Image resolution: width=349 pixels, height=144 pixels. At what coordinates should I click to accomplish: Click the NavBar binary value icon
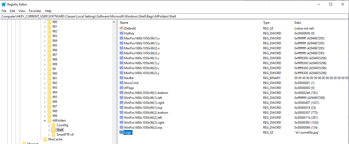(x=121, y=78)
